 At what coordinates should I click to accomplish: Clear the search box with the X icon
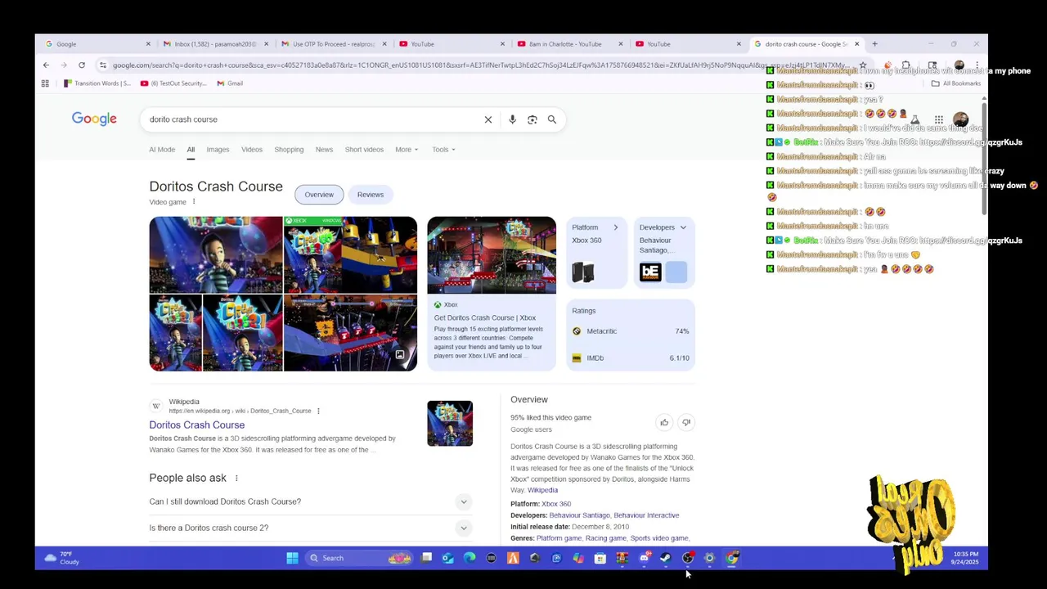point(488,119)
